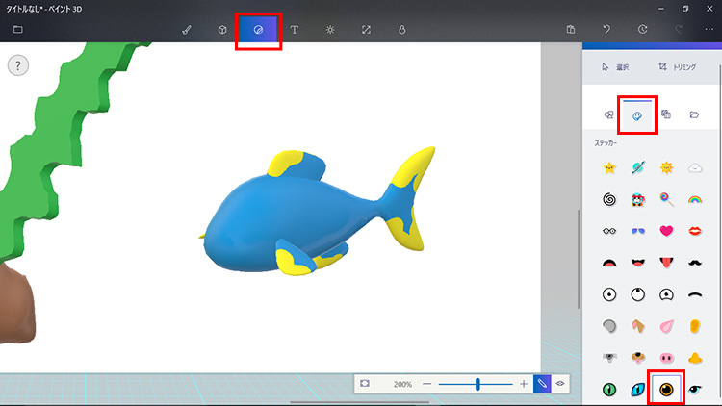Click the zoom slider handle
This screenshot has width=722, height=406.
477,383
